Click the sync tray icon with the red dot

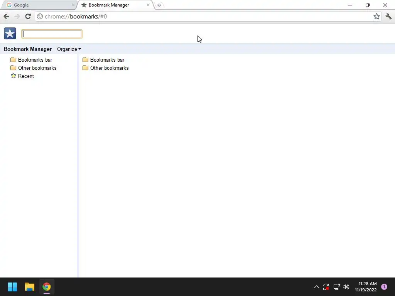pyautogui.click(x=326, y=287)
